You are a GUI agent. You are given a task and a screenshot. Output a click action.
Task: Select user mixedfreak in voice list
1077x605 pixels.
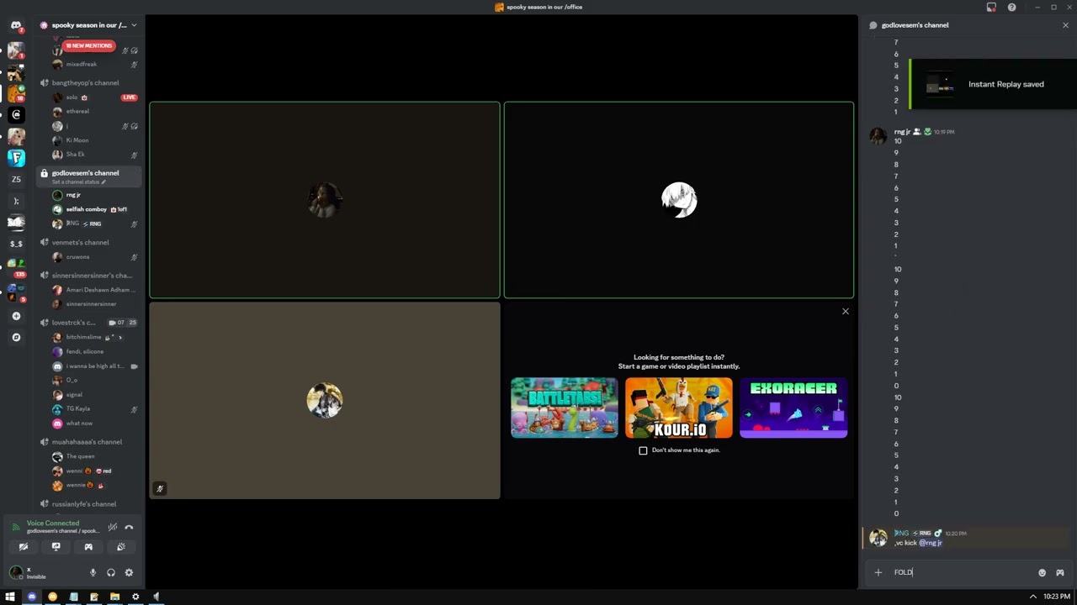click(81, 64)
